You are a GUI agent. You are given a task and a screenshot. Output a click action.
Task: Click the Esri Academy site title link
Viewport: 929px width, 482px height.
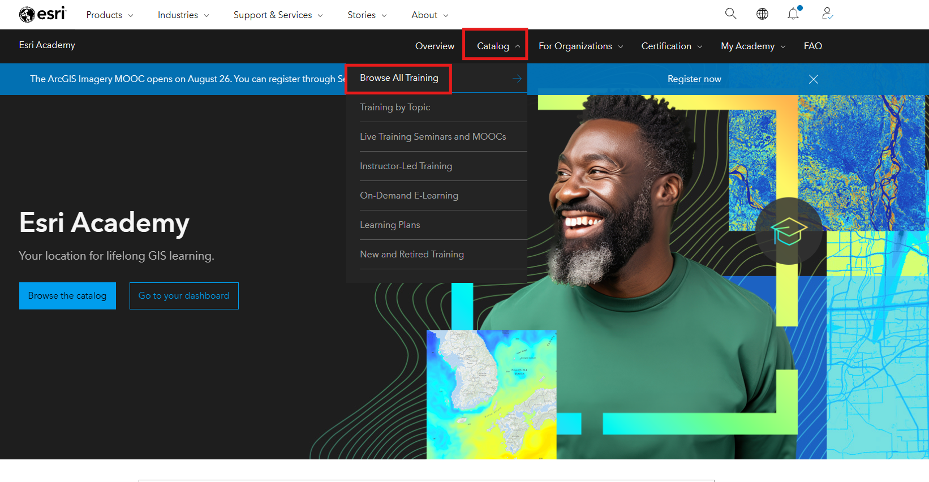click(x=47, y=45)
